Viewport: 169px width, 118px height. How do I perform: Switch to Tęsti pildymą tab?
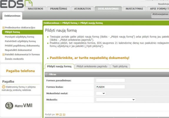pyautogui.click(x=120, y=66)
